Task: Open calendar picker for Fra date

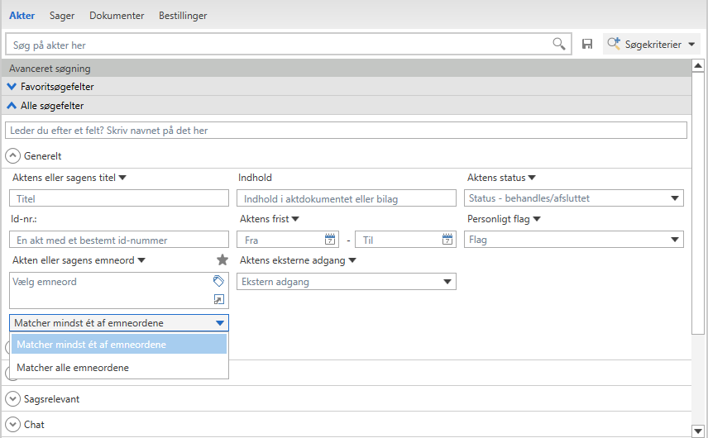Action: coord(330,240)
